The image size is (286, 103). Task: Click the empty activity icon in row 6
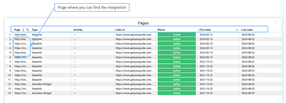(74, 57)
